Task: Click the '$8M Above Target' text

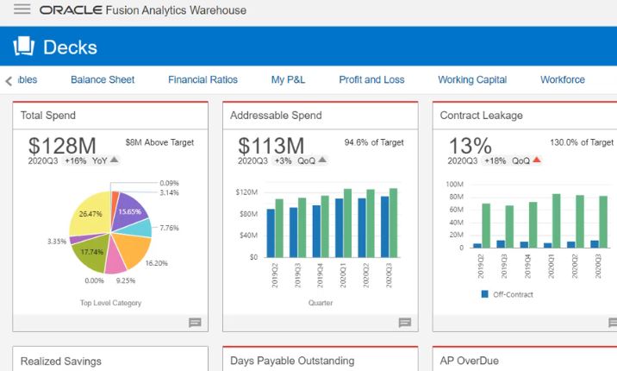Action: click(x=159, y=142)
